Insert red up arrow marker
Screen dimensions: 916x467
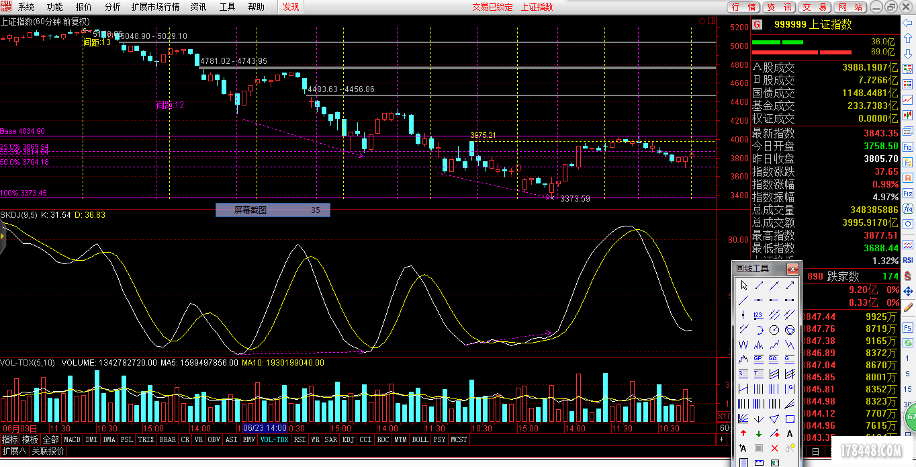743,433
